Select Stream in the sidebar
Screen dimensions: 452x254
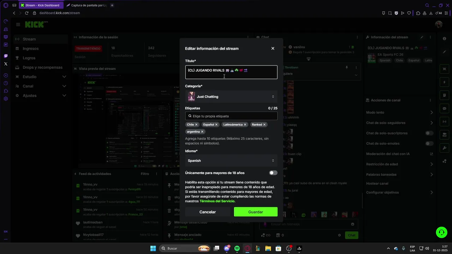(41, 39)
